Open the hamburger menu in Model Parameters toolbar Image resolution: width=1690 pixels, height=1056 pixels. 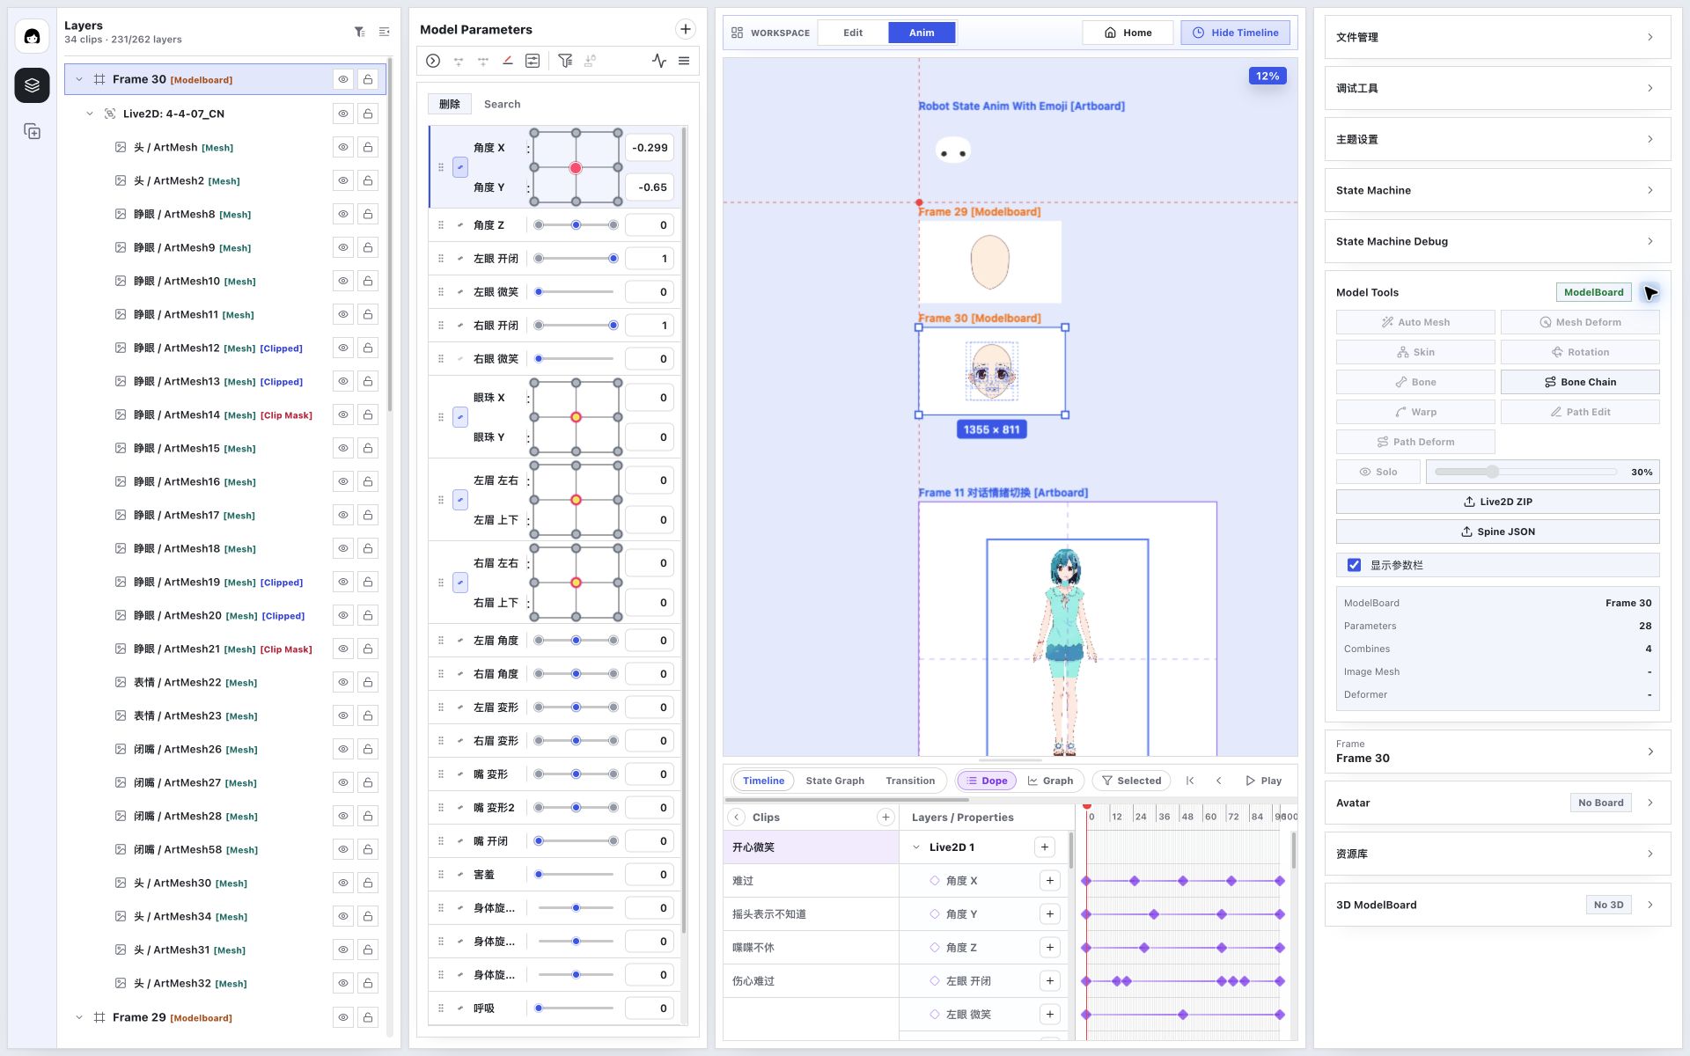click(x=684, y=61)
